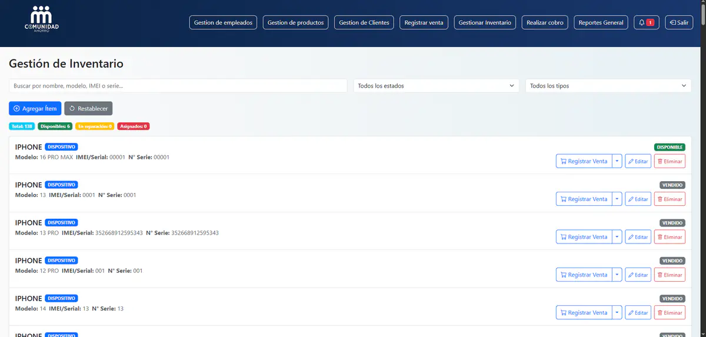Viewport: 706px width, 337px height.
Task: Focus the inventory search field
Action: [178, 86]
